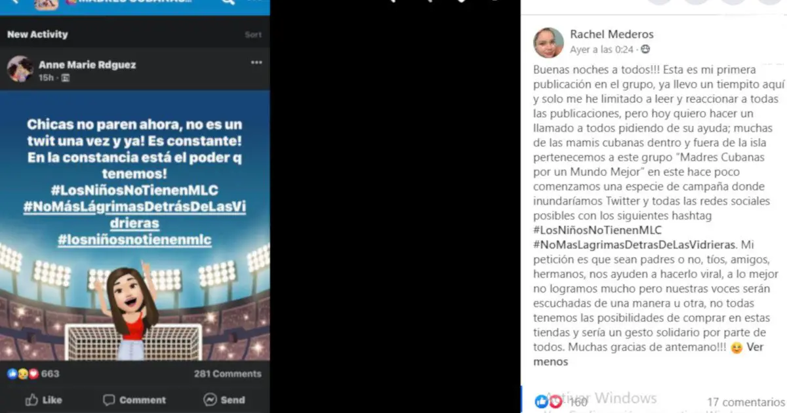This screenshot has height=413, width=787.
Task: Like Anne Marie Rdguez's post
Action: click(x=43, y=399)
